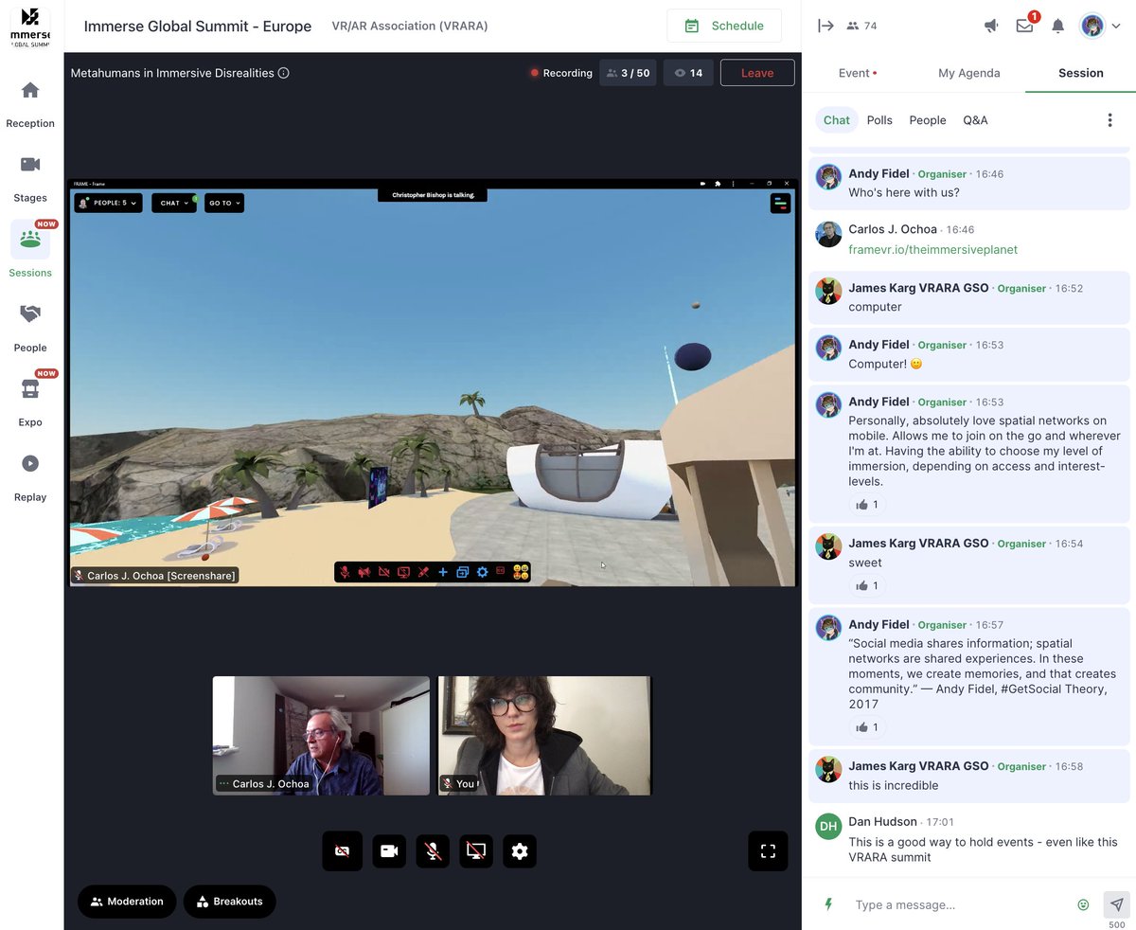Like Andy Fidel's Social media quote message
Screen dimensions: 1136x930
pyautogui.click(x=867, y=727)
